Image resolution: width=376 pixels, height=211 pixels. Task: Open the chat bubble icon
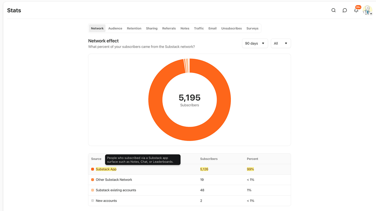pyautogui.click(x=344, y=10)
